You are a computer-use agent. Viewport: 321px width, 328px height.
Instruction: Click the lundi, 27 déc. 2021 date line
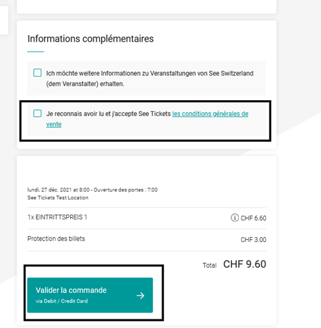point(93,190)
